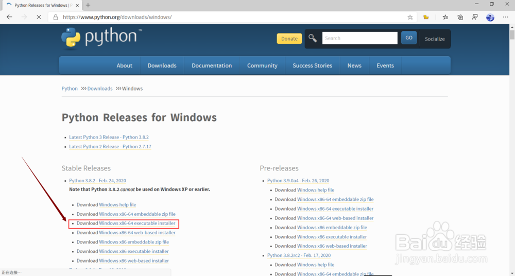The height and width of the screenshot is (276, 515).
Task: Open Python 3.9.0a4 - Feb. 26, 2020 link
Action: [x=298, y=180]
